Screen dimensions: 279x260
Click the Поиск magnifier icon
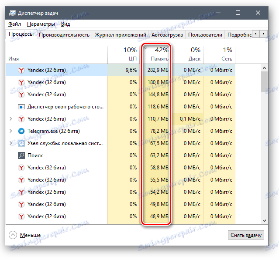(x=21, y=155)
